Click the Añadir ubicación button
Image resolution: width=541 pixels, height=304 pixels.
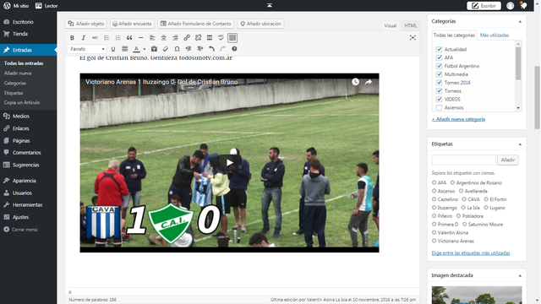[x=260, y=24]
